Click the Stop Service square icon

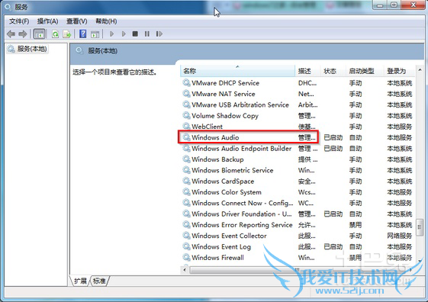135,34
